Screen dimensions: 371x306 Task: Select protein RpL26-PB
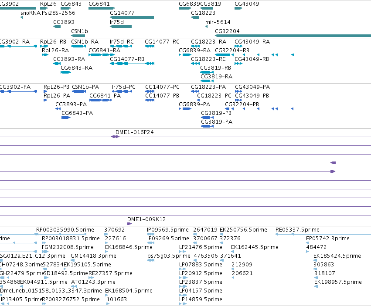[56, 87]
